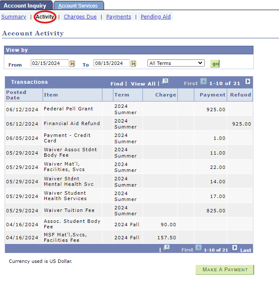Viewport: 279px width, 281px height.
Task: Open the To date calendar picker
Action: click(133, 64)
